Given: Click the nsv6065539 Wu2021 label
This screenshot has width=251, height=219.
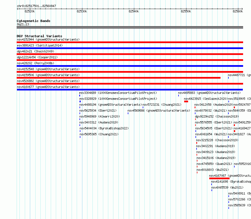Looking at the screenshot, I should (228, 187).
